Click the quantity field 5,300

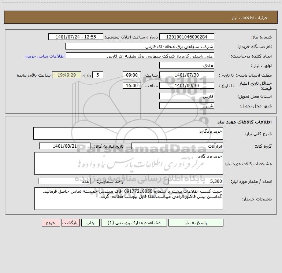pos(196,181)
